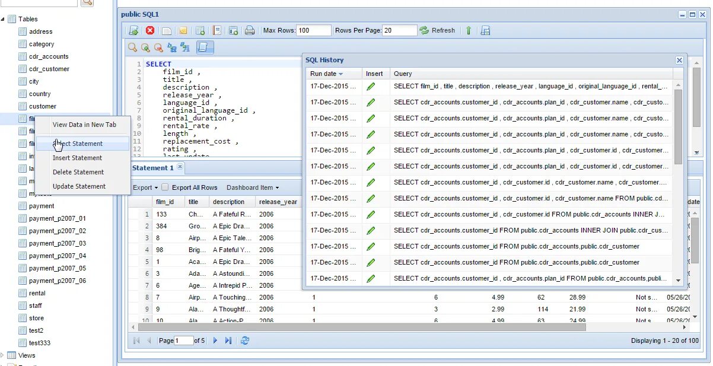Click the Refresh button in top toolbar
This screenshot has width=713, height=366.
(x=438, y=30)
